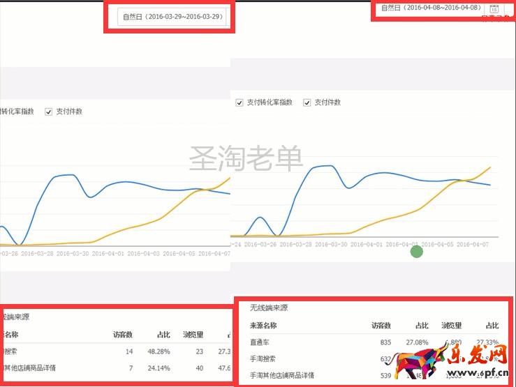Click the 访客数 column header in right table
This screenshot has width=516, height=387.
click(x=381, y=326)
